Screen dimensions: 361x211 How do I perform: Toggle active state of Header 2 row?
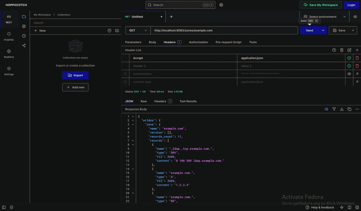click(349, 66)
